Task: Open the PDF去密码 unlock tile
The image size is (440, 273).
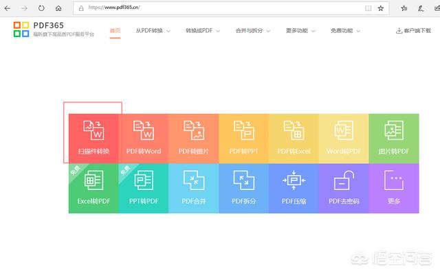Action: (344, 188)
